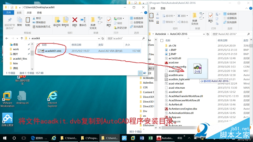
Task: Expand acadkit address bar history dropdown
Action: coord(99,38)
